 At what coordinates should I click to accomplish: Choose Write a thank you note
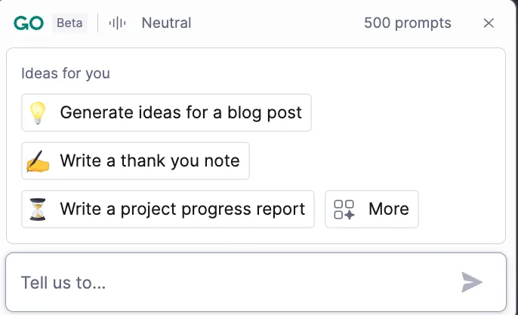pyautogui.click(x=135, y=161)
